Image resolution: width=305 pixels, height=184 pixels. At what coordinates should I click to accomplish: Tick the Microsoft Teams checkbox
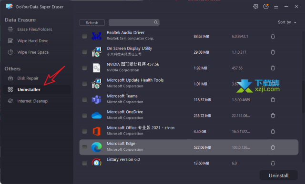coord(84,100)
